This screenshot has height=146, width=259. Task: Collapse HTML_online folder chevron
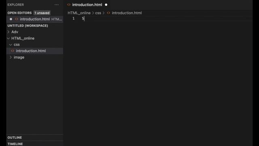[8, 39]
